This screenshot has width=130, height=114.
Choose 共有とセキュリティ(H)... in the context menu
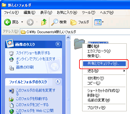click(x=104, y=64)
